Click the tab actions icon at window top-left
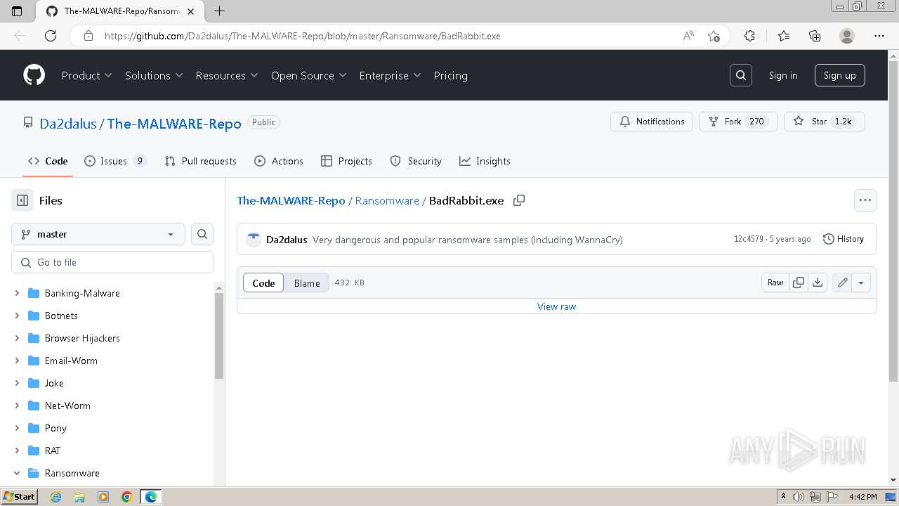This screenshot has height=506, width=899. pyautogui.click(x=18, y=11)
